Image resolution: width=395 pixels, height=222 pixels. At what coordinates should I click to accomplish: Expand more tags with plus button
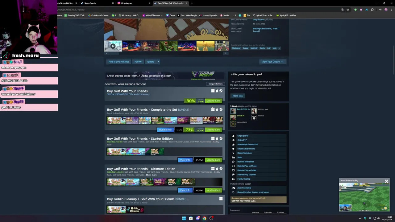(279, 48)
